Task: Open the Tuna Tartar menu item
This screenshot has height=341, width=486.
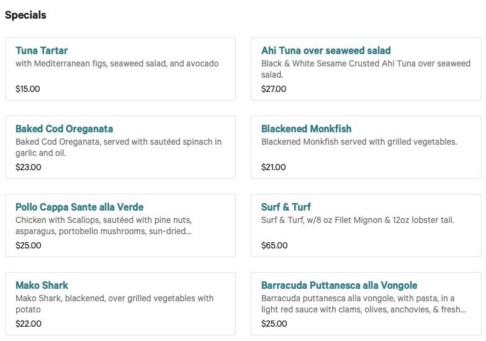Action: click(42, 51)
